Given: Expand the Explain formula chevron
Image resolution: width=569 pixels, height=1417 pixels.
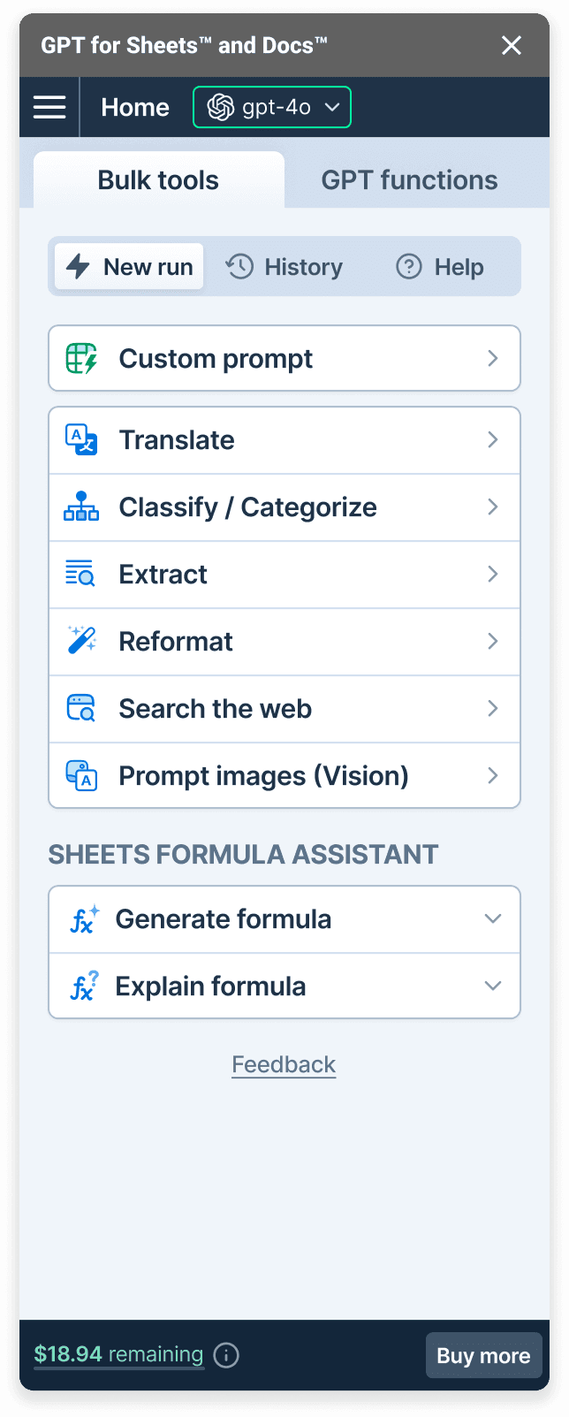Looking at the screenshot, I should [x=492, y=986].
